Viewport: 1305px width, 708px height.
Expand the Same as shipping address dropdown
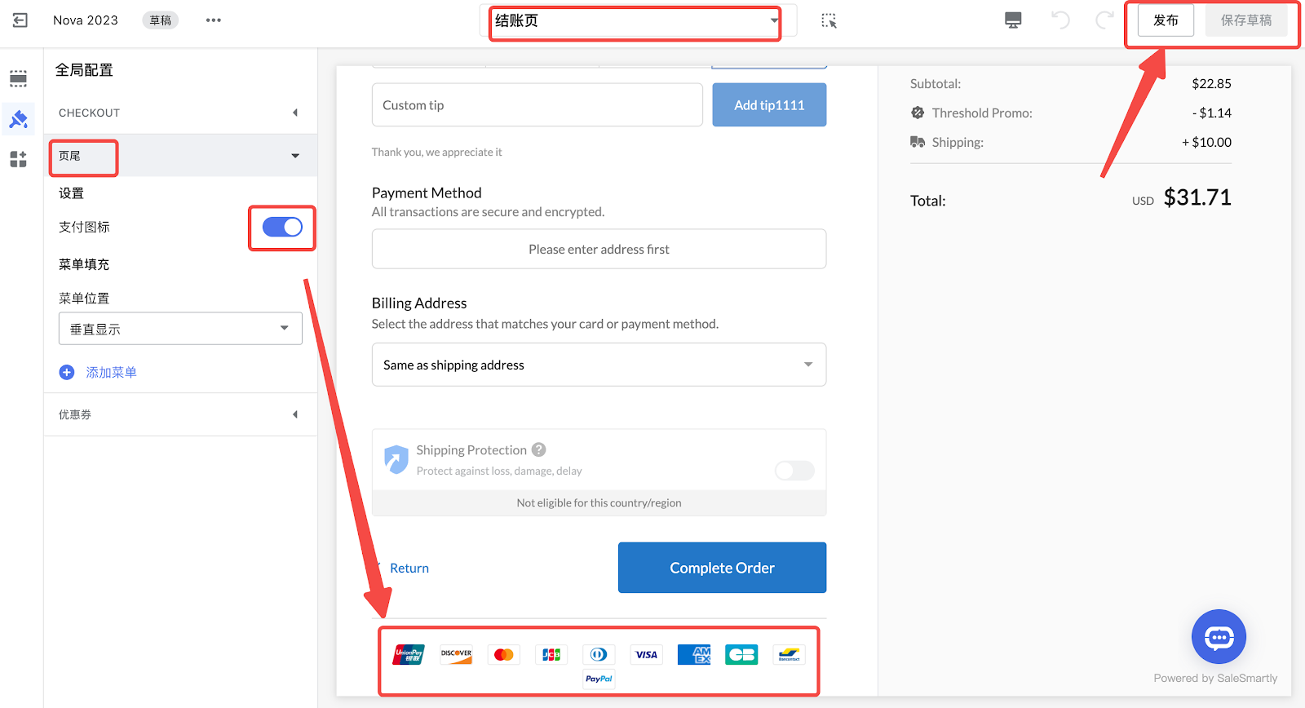point(599,365)
